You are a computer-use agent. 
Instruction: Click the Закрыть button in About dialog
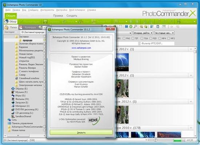click(81, 133)
